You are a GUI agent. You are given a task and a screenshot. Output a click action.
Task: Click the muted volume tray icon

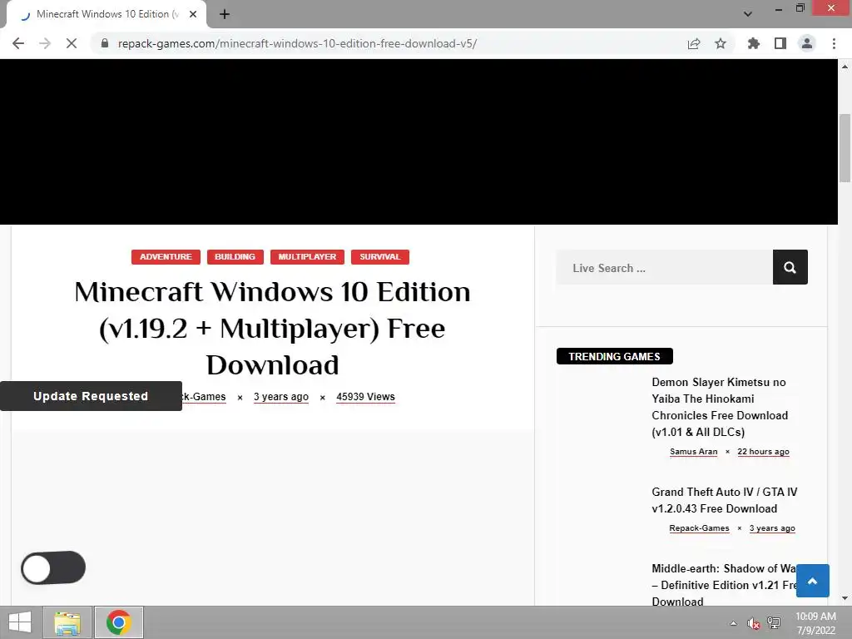coord(753,623)
